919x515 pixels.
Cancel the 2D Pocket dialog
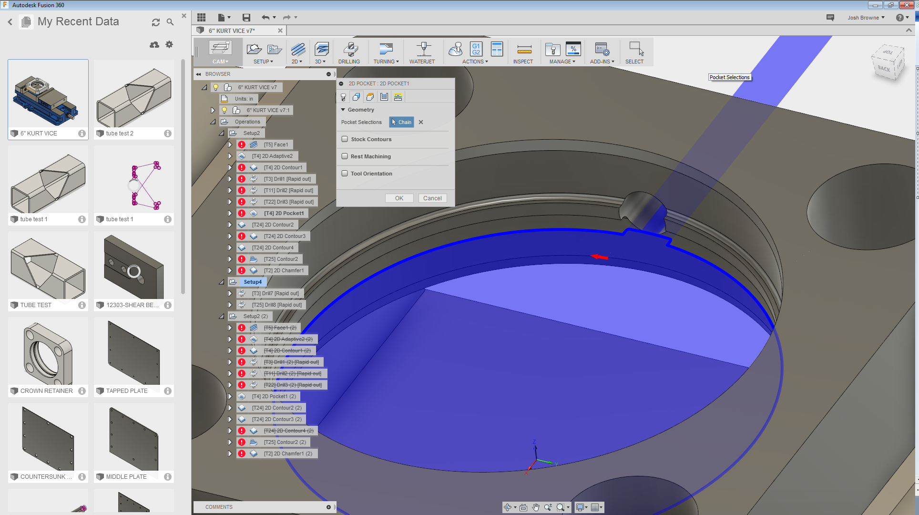(x=432, y=198)
